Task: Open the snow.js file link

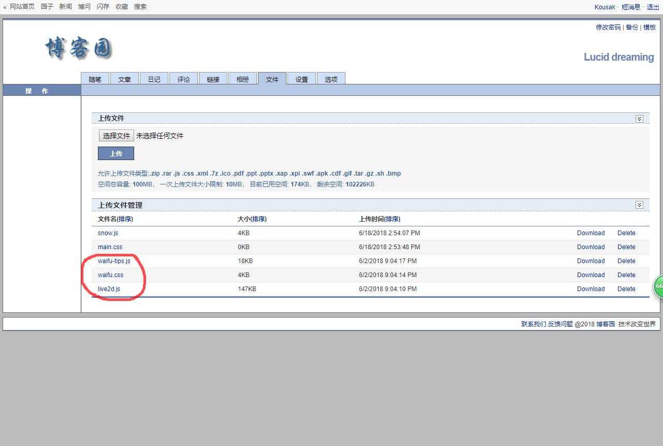Action: point(108,233)
